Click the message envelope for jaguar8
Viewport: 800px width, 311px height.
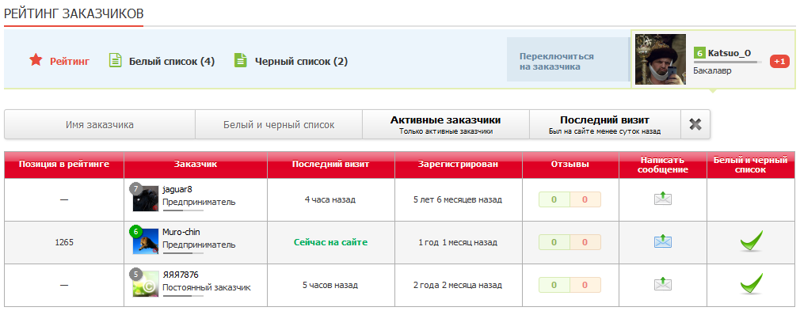pyautogui.click(x=663, y=199)
